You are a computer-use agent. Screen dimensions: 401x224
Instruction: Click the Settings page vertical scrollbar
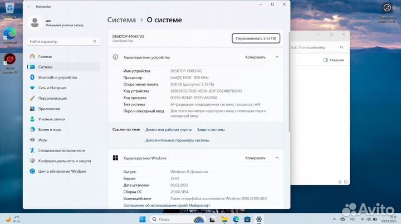[289, 82]
